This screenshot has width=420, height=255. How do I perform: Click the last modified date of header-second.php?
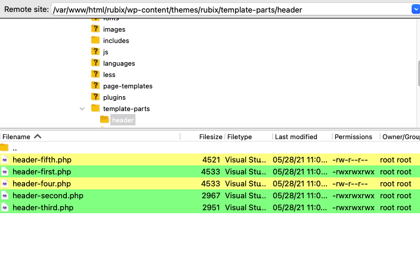pos(300,196)
